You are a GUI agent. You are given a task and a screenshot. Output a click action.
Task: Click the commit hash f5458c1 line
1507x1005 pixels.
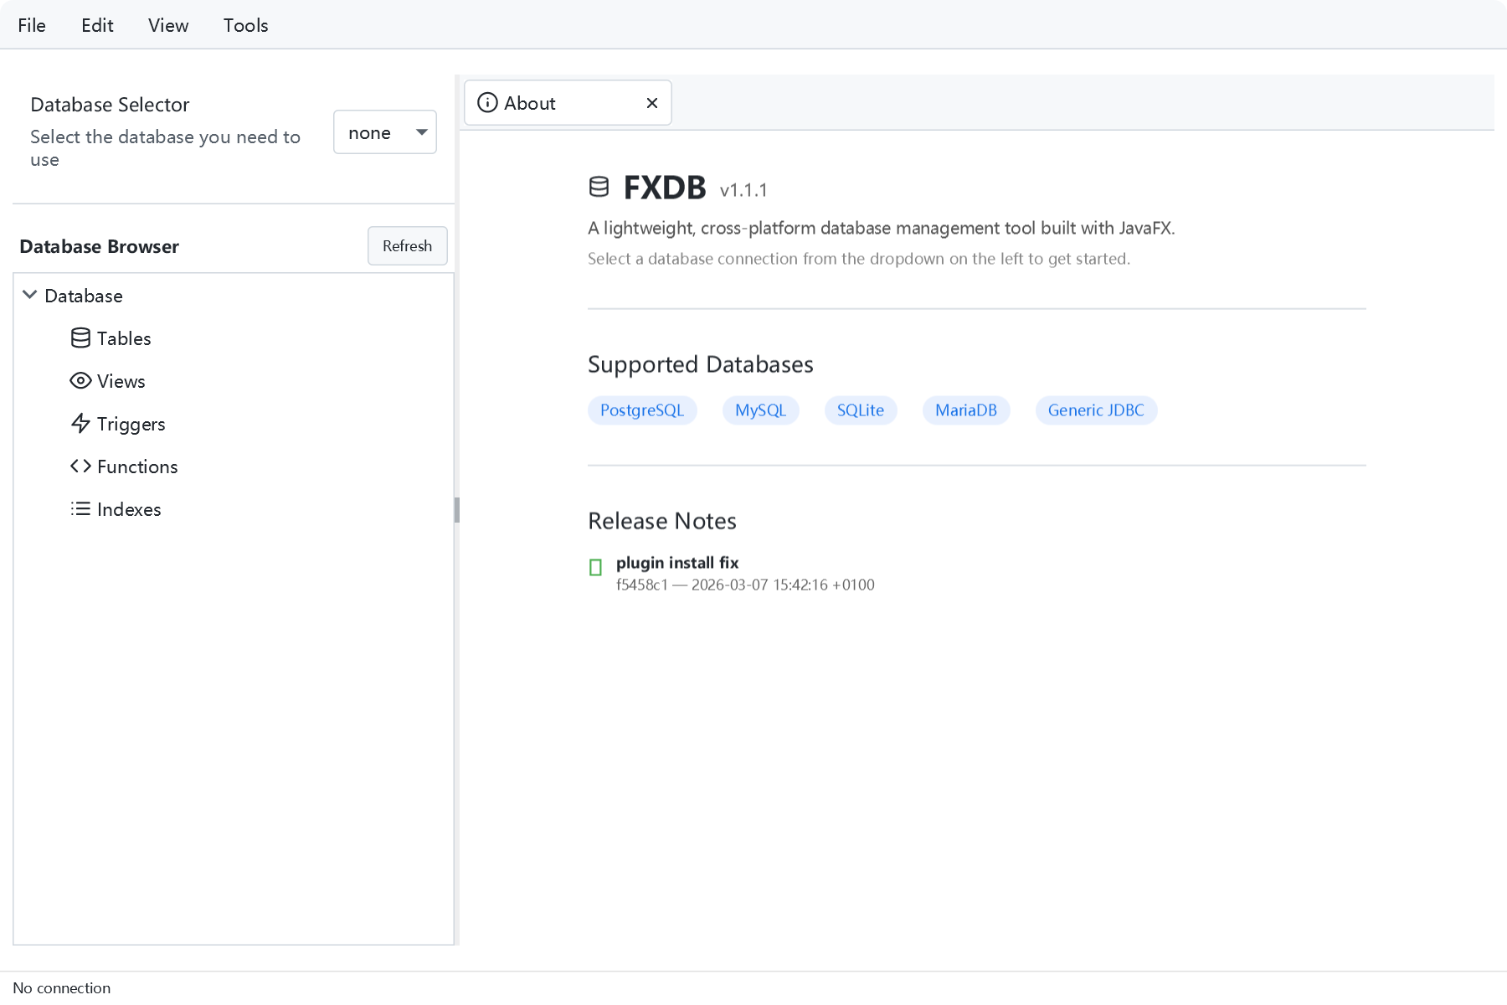(x=745, y=585)
